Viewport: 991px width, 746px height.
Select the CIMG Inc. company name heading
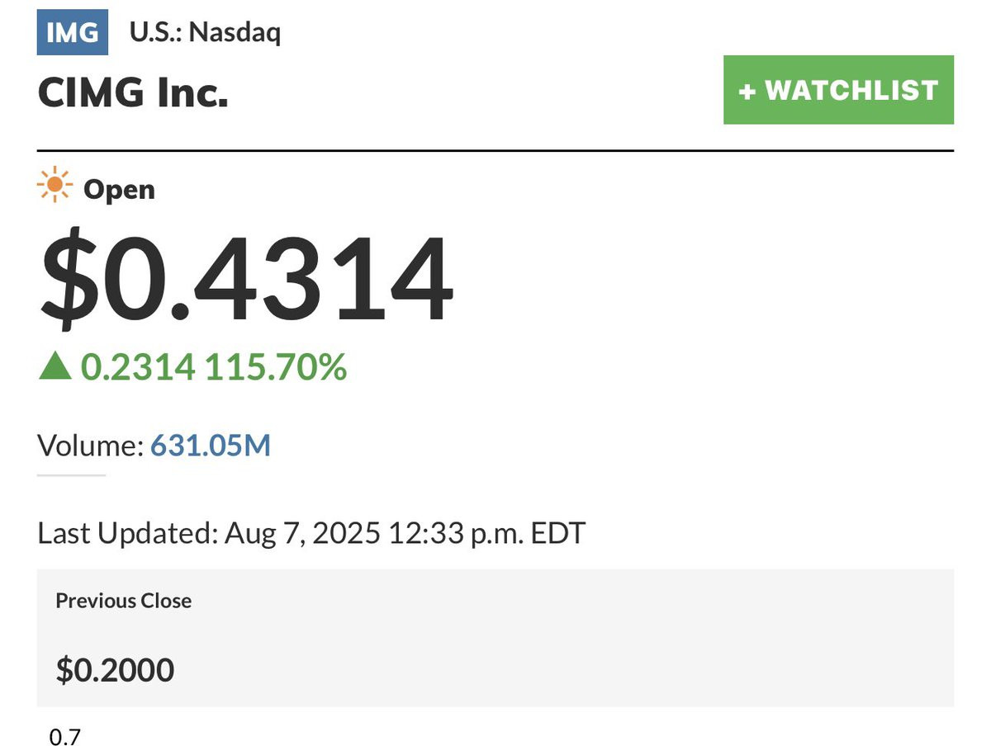[x=133, y=93]
